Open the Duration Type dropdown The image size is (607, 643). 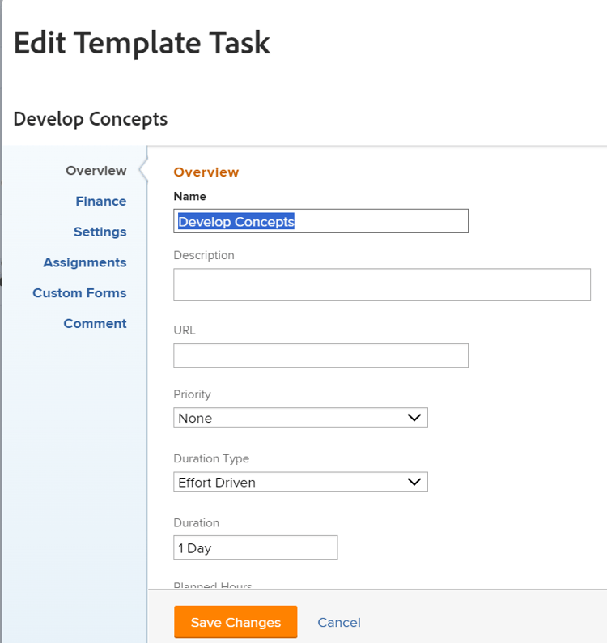click(300, 482)
